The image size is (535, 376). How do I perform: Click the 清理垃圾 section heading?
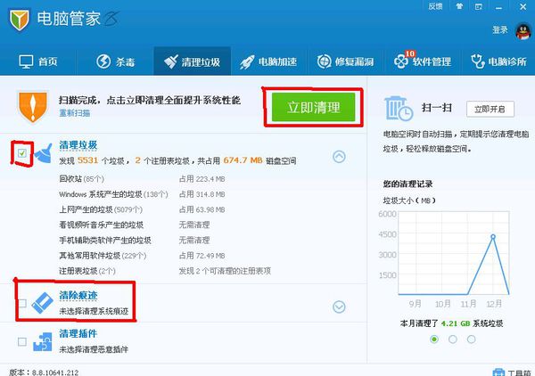pyautogui.click(x=78, y=145)
